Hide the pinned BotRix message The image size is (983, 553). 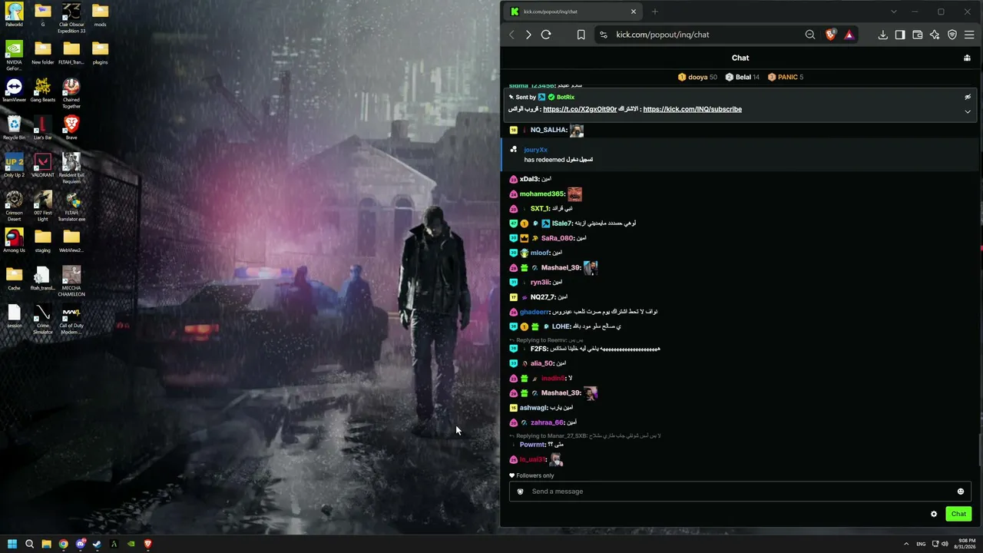point(968,98)
